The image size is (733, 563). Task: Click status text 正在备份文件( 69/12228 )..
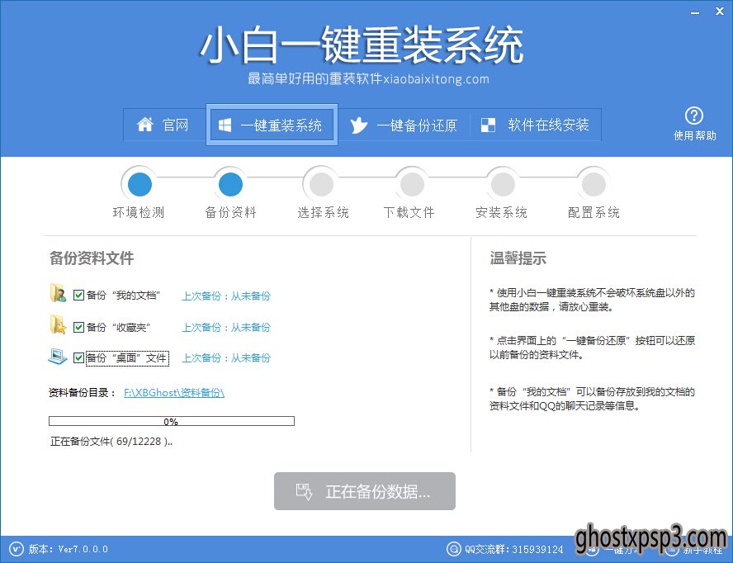(x=111, y=442)
